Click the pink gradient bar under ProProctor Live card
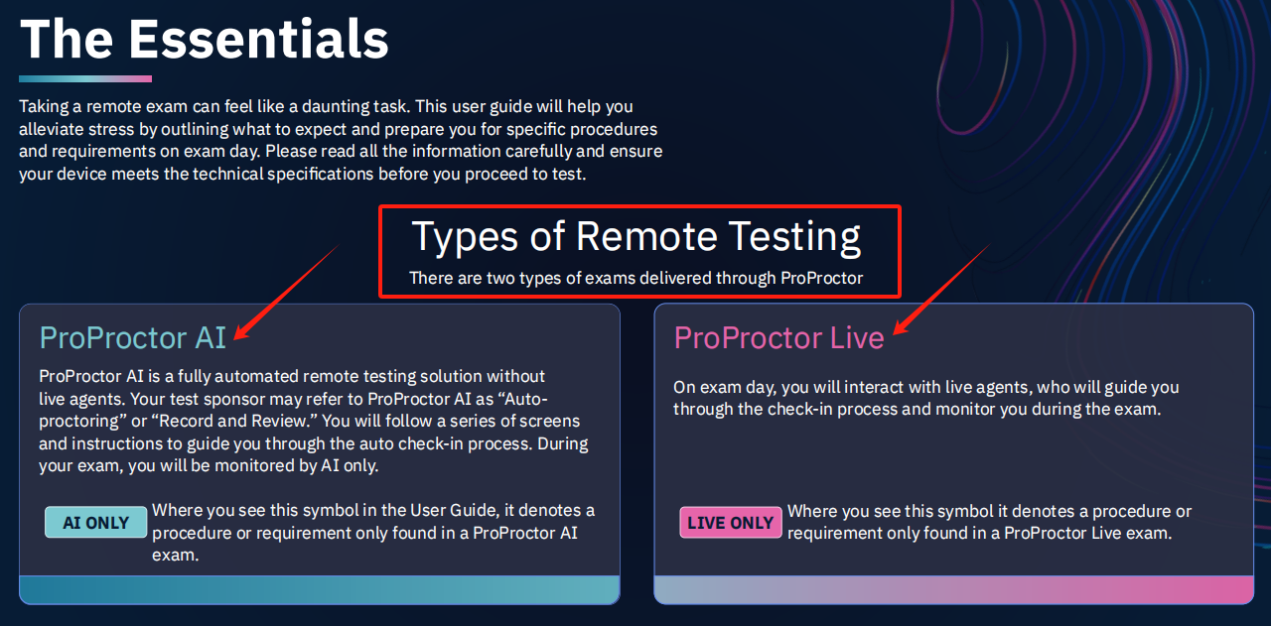 (953, 589)
